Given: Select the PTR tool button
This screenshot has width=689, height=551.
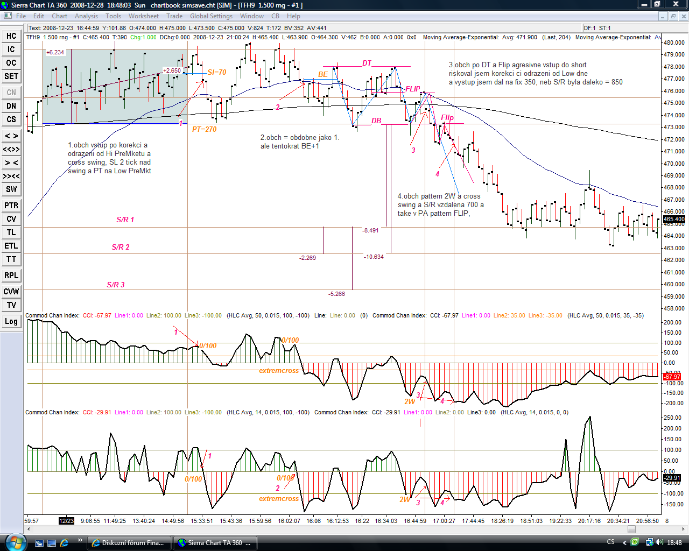Looking at the screenshot, I should (11, 206).
